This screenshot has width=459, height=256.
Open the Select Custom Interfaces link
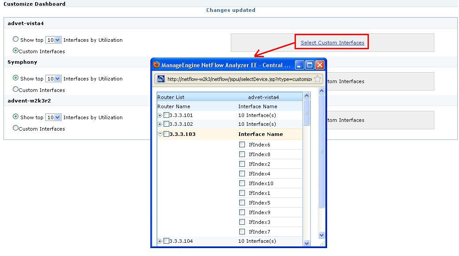332,43
